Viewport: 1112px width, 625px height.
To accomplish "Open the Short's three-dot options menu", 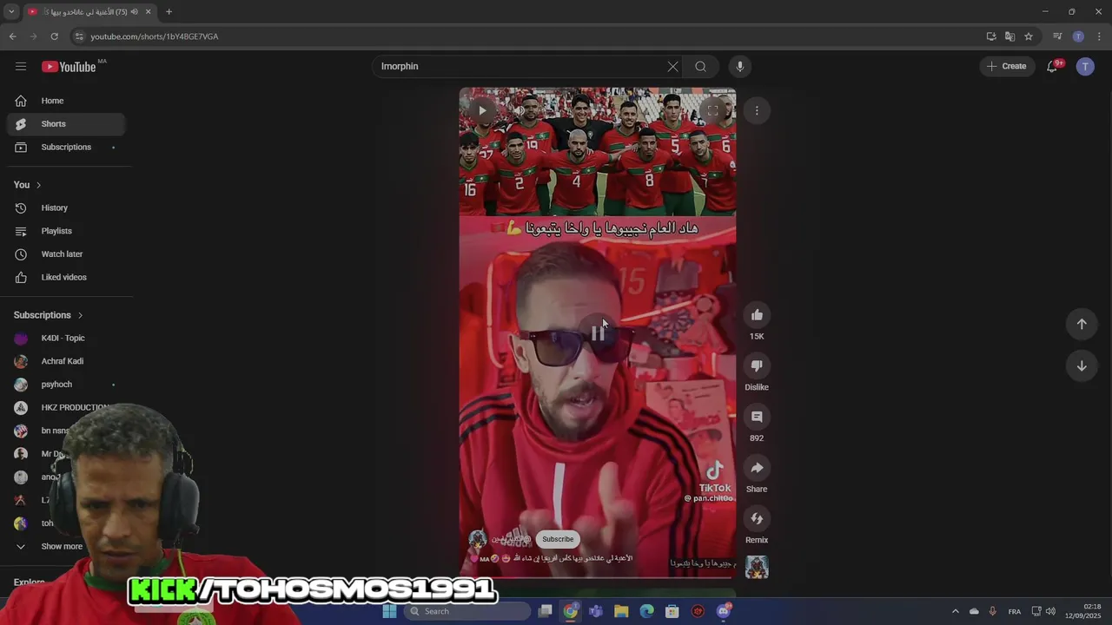I will point(757,110).
